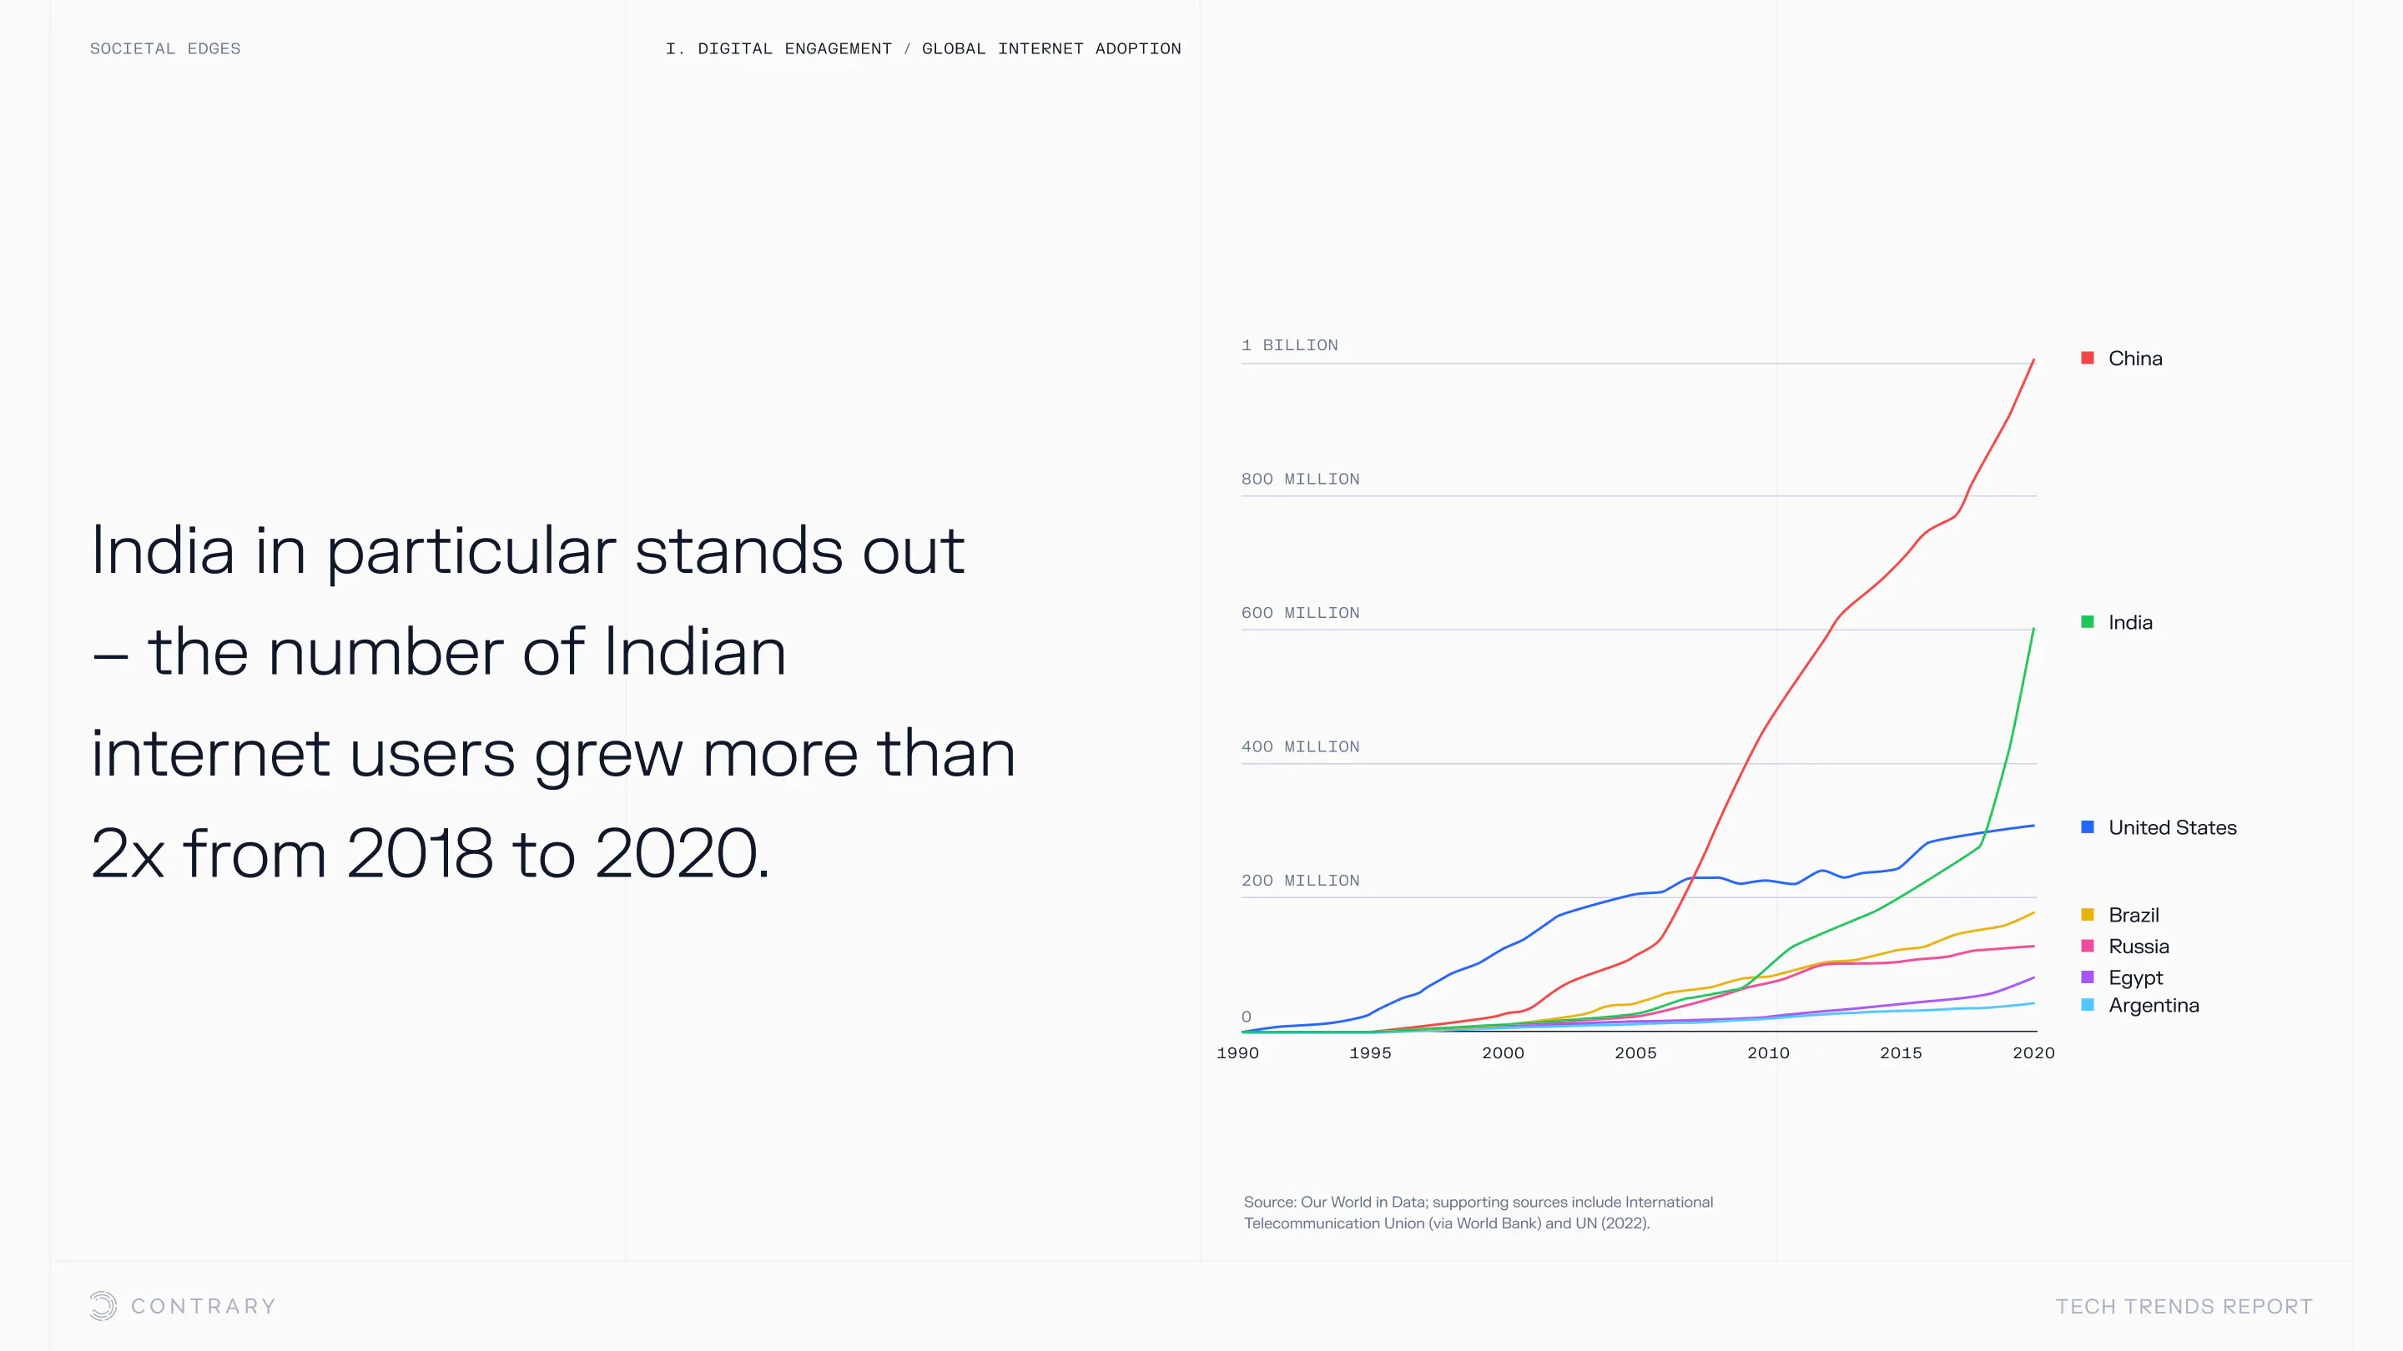Click the 2020 x-axis year label
Screen dimensions: 2403x1351
tap(2033, 1052)
